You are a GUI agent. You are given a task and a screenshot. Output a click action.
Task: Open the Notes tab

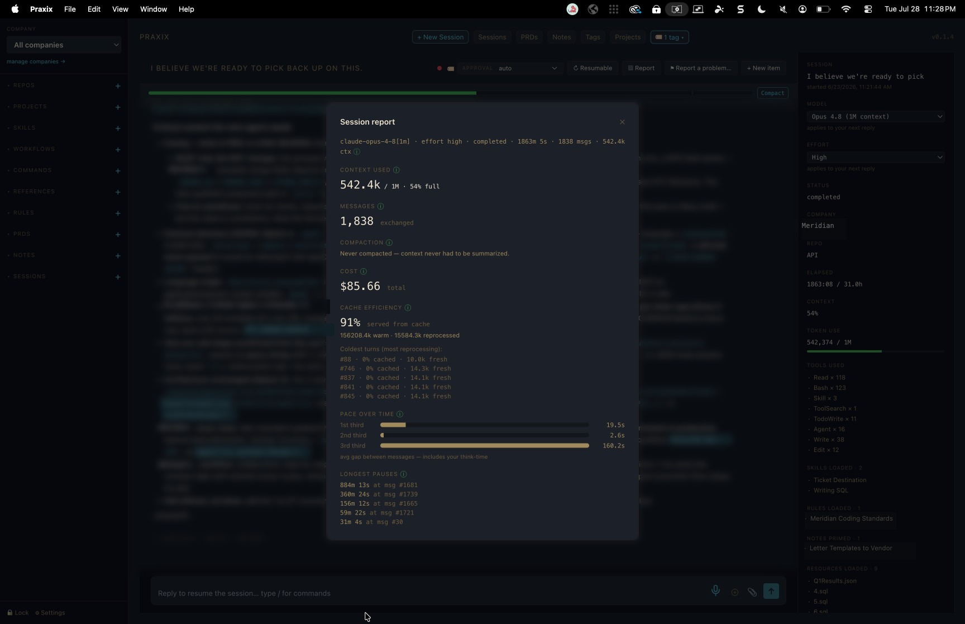(x=561, y=37)
